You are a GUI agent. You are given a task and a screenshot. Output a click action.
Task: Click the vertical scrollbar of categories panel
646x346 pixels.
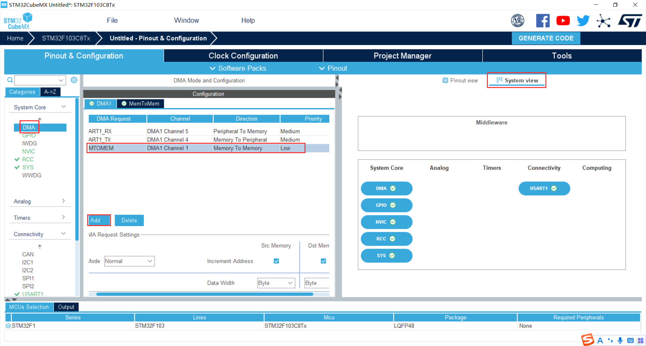(77, 169)
